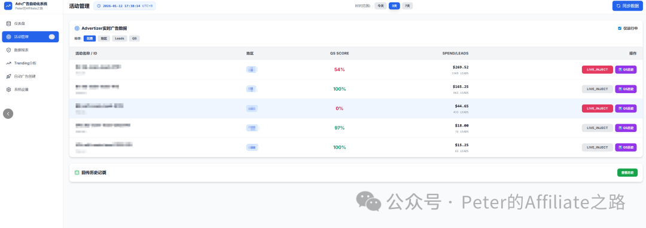Click LIVE_INJECT for the $15.25 row
The width and height of the screenshot is (646, 228).
[598, 147]
